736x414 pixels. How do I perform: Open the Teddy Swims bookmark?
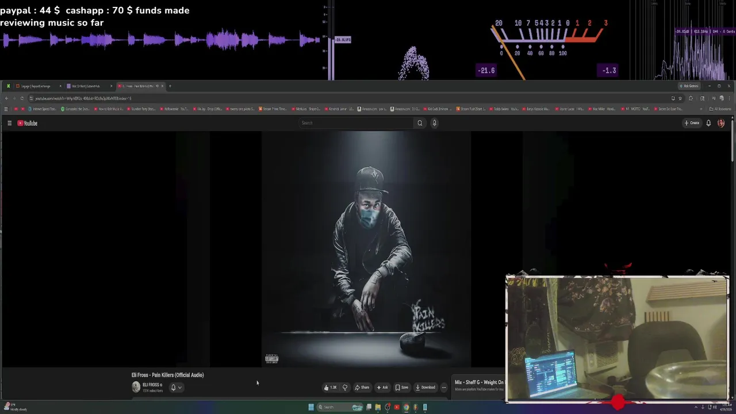[504, 109]
